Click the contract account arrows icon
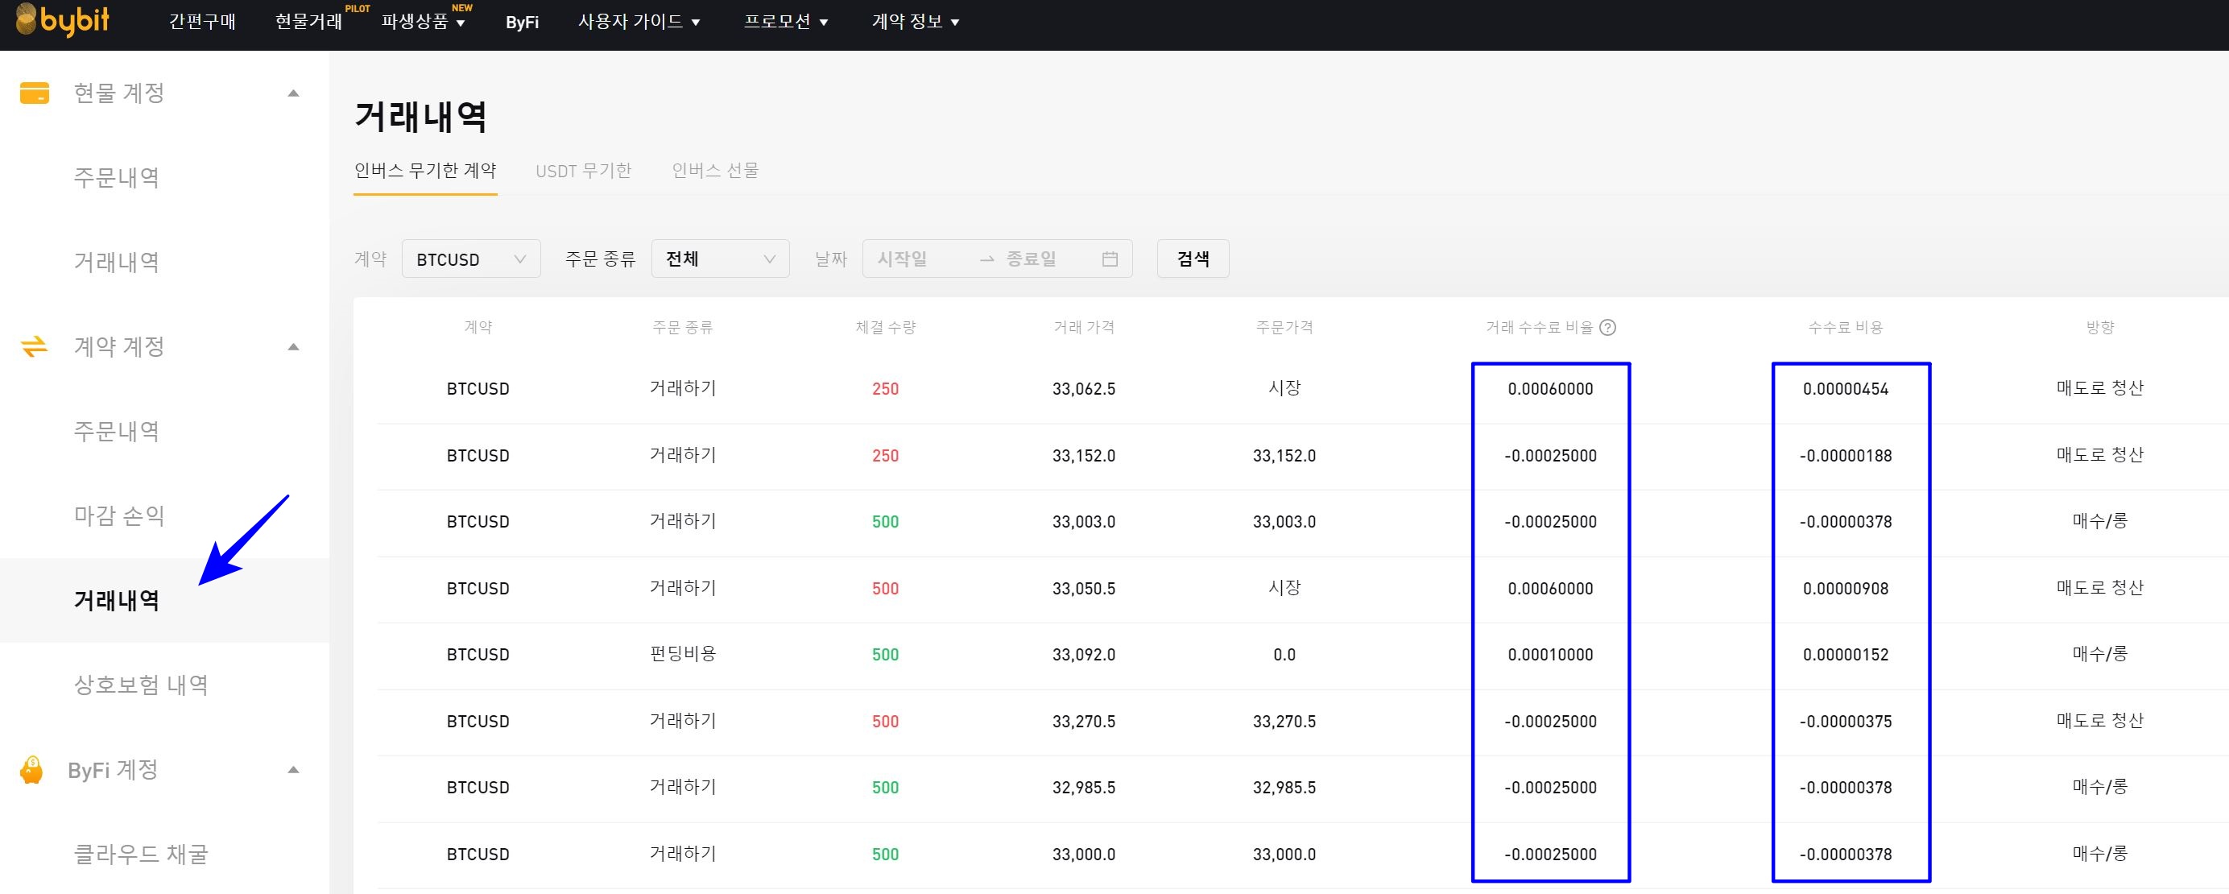The image size is (2229, 894). (x=35, y=347)
